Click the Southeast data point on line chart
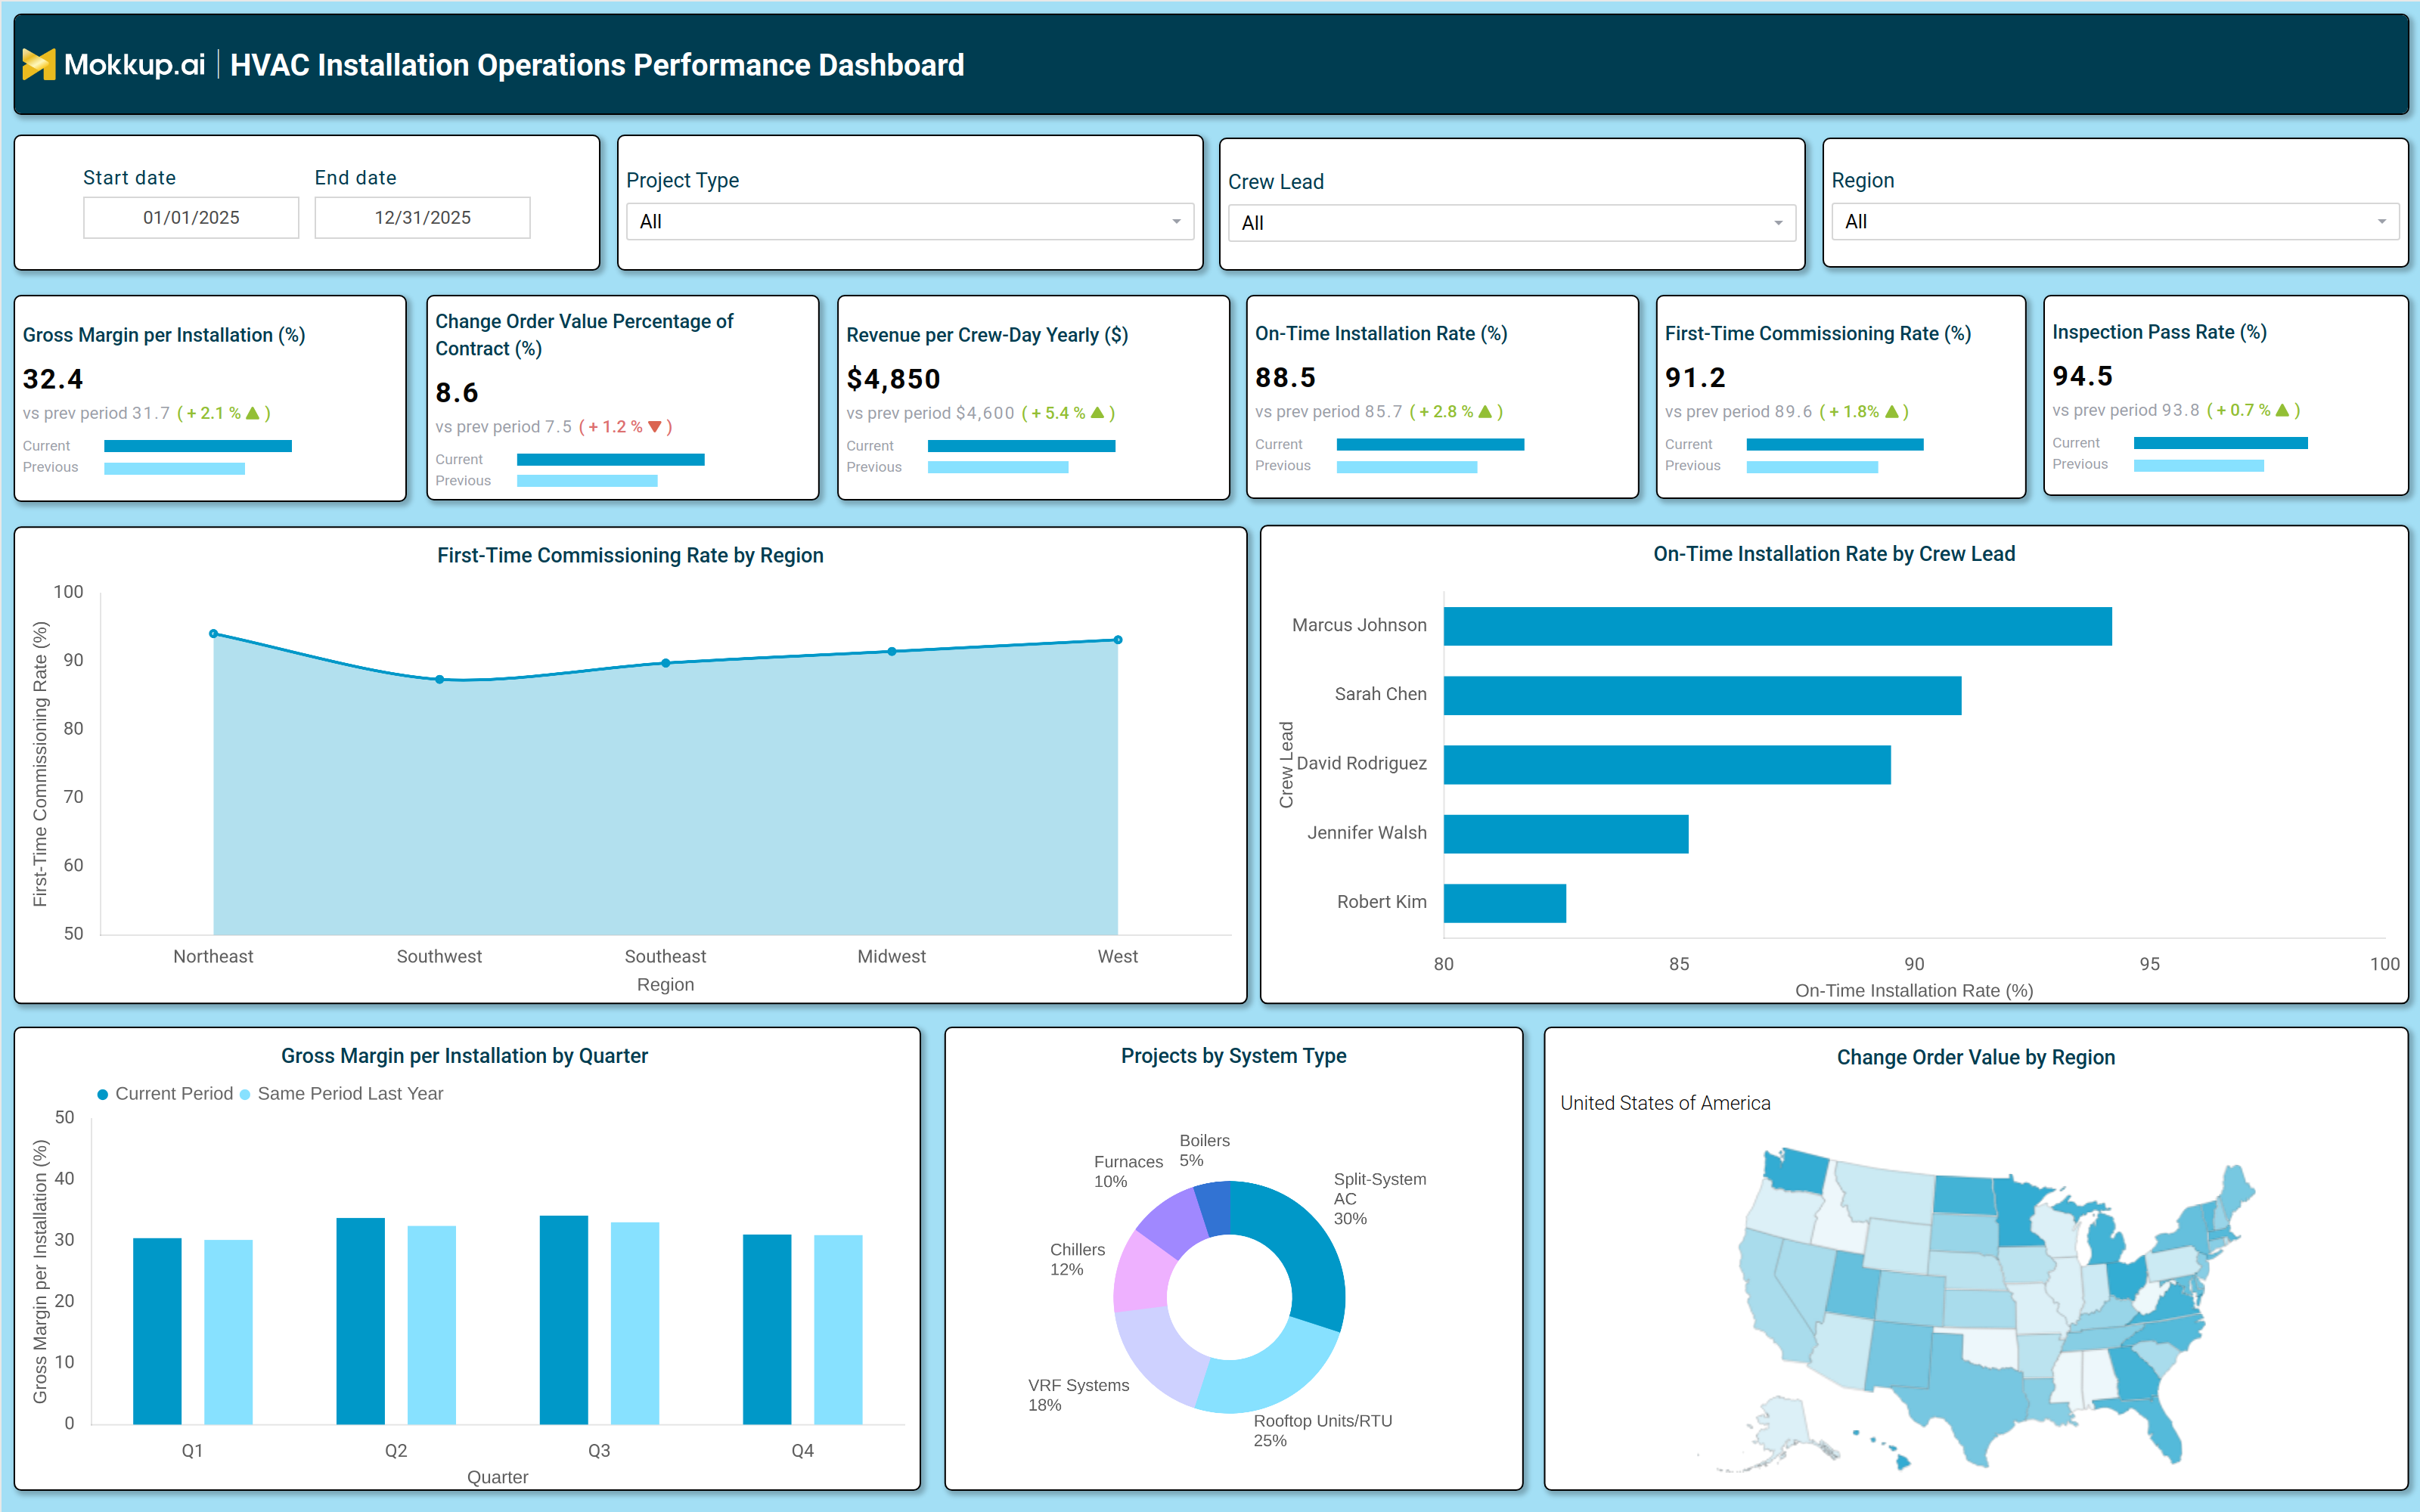Screen dimensions: 2420x1512 tap(666, 663)
